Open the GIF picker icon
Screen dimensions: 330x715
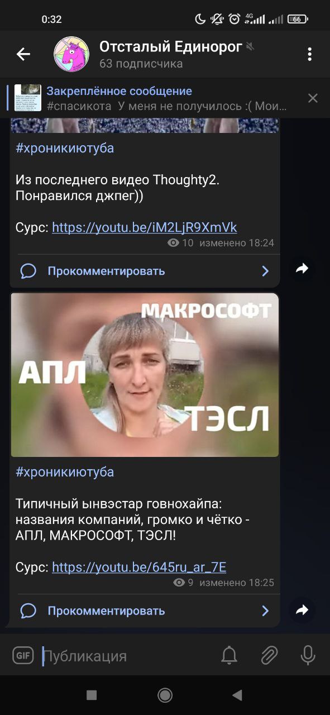[x=23, y=655]
